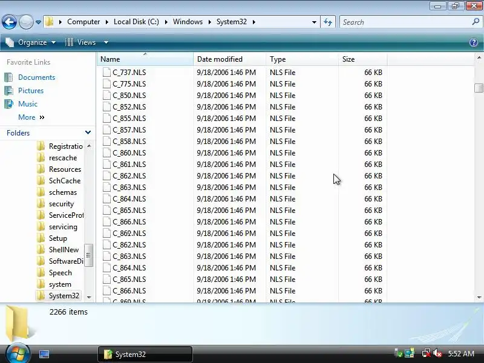Click the file icon of C_737.NLS
The image size is (484, 363).
click(x=106, y=72)
